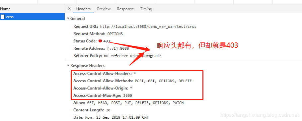
Task: Click the OPTIONS request method value
Action: (x=115, y=34)
